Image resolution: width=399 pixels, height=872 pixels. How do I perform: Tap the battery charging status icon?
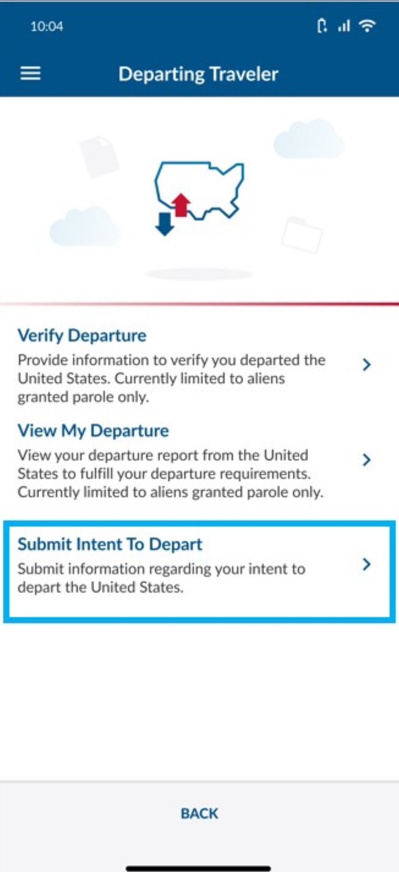[322, 26]
